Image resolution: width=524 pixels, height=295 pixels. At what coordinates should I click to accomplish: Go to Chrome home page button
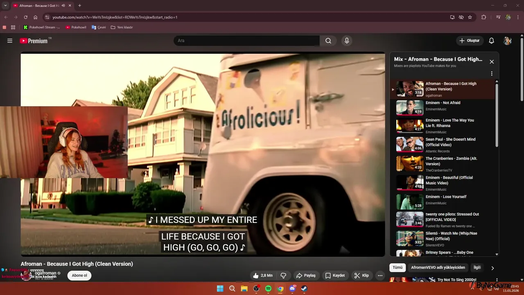tap(36, 17)
